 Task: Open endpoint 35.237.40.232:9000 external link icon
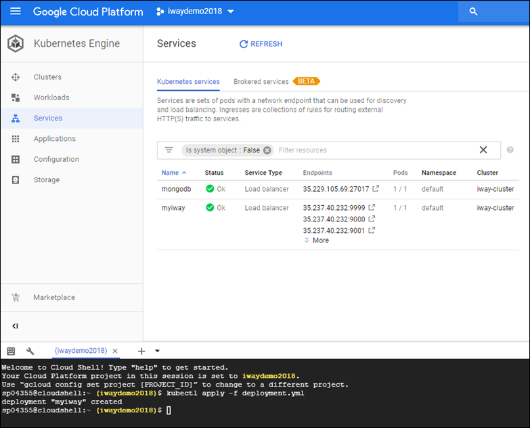372,219
